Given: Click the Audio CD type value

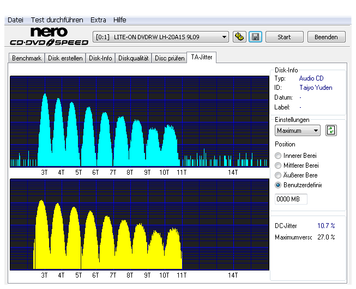Looking at the screenshot, I should point(311,78).
